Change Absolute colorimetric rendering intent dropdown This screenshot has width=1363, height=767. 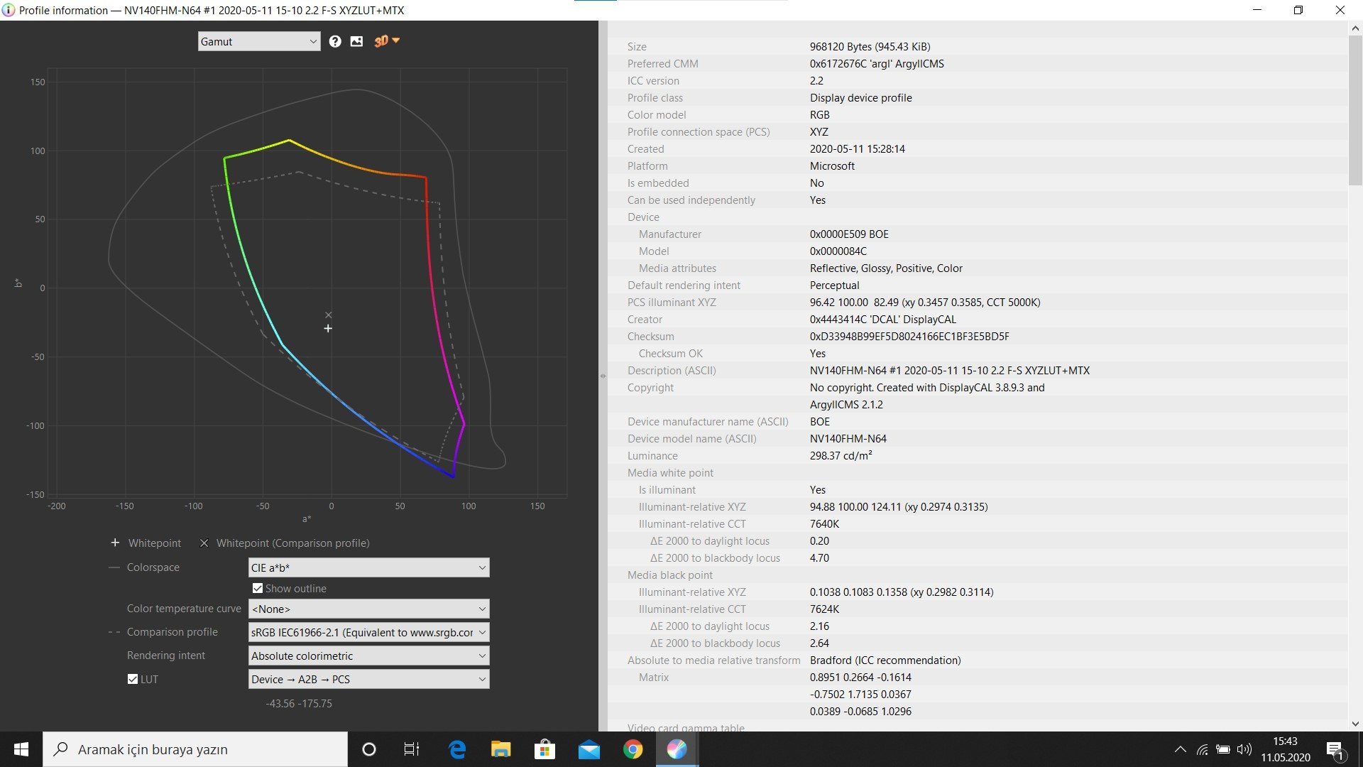(368, 656)
